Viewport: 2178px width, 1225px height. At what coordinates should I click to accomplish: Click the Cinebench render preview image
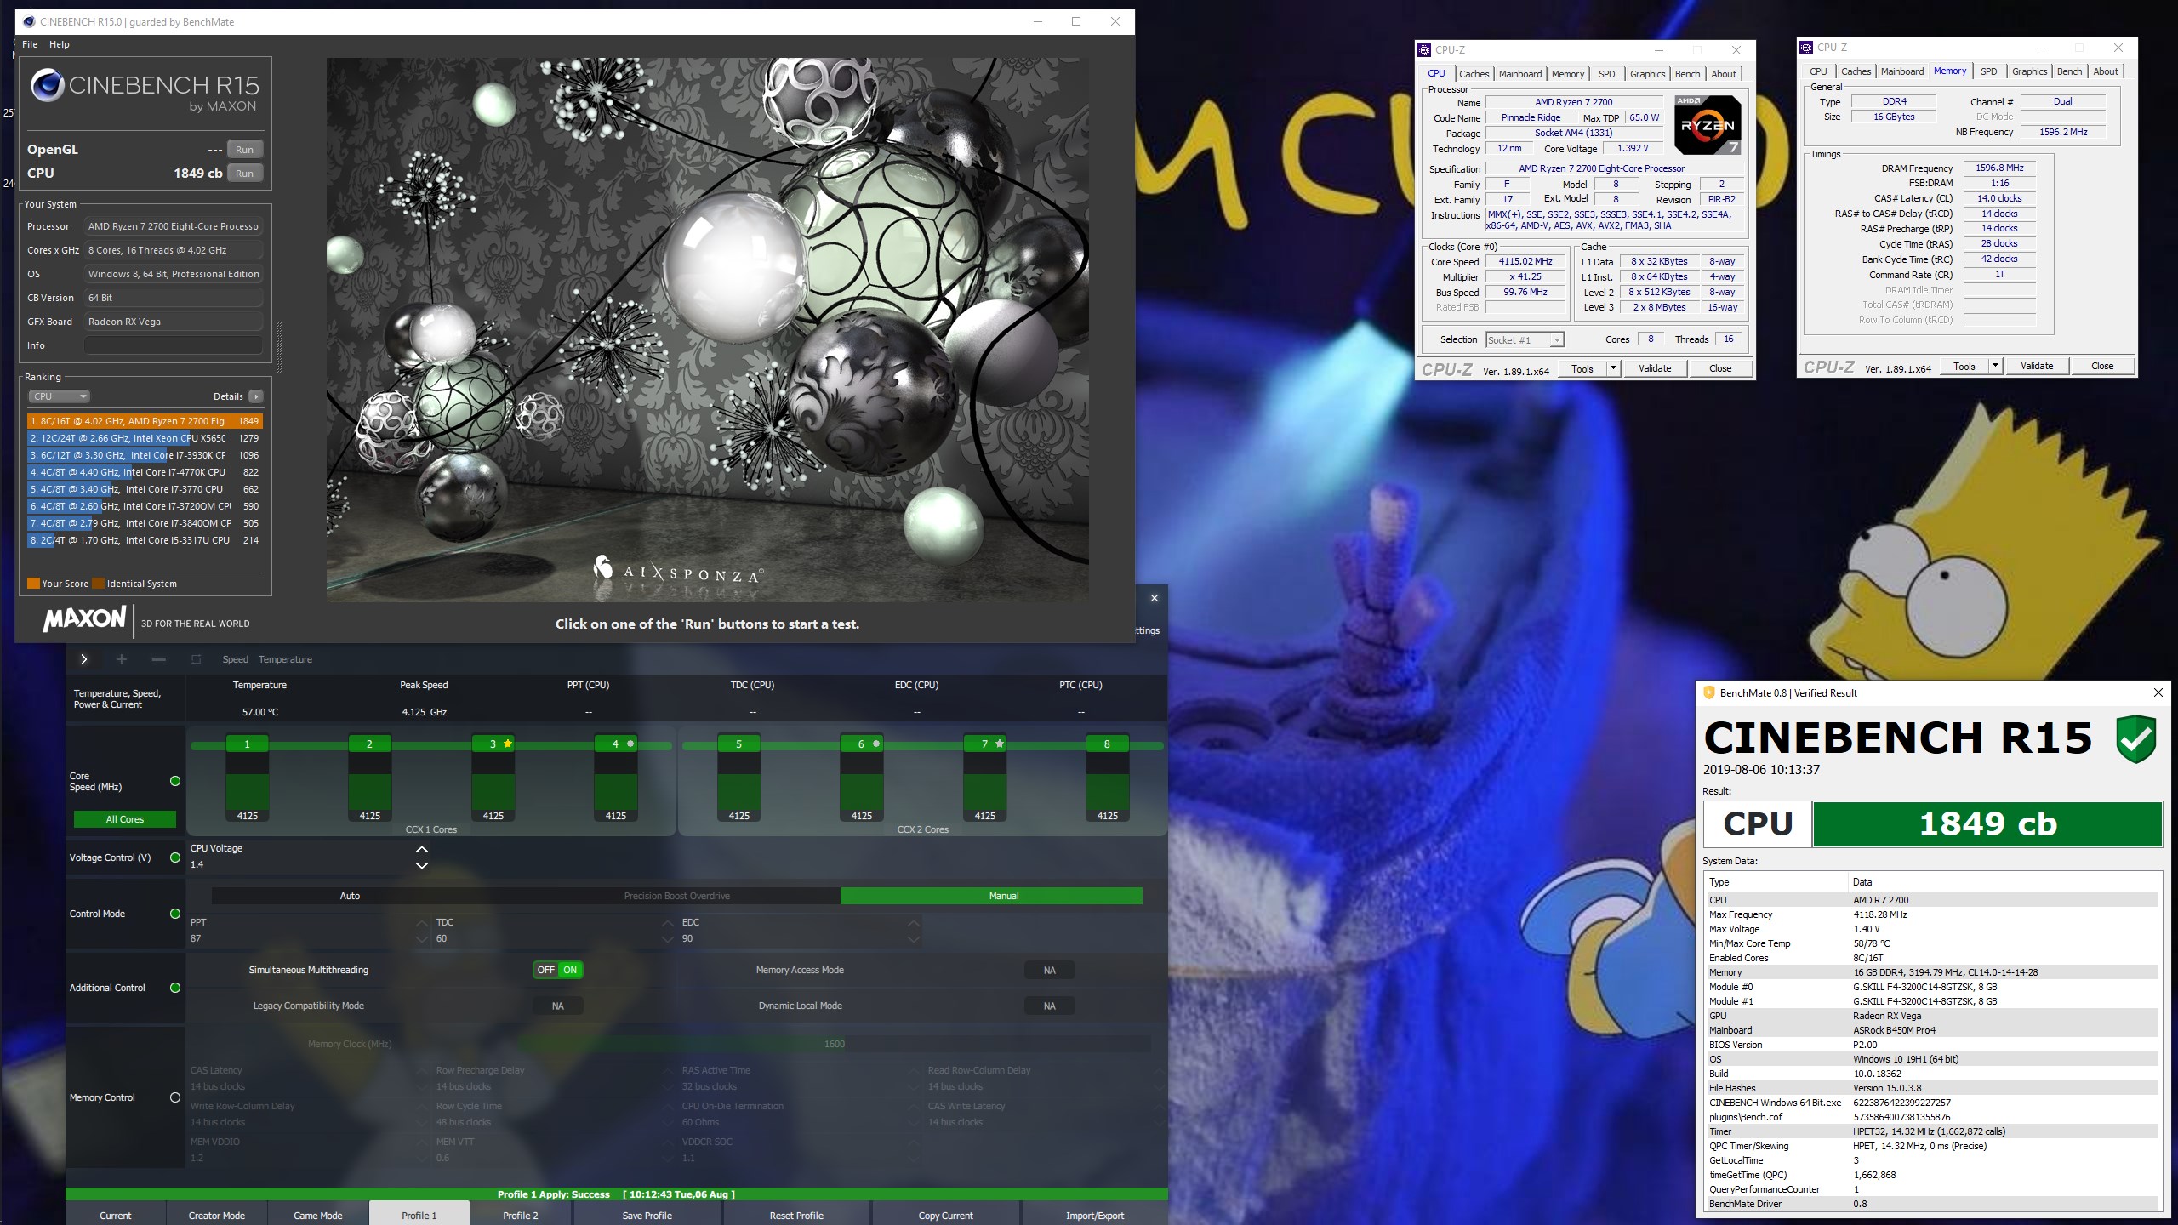pos(708,329)
